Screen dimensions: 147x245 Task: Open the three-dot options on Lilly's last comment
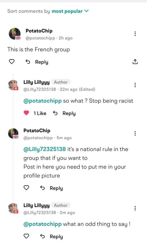135,208
